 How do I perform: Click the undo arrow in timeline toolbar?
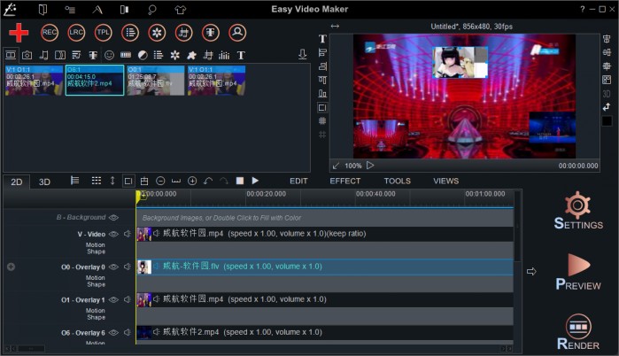pyautogui.click(x=208, y=181)
